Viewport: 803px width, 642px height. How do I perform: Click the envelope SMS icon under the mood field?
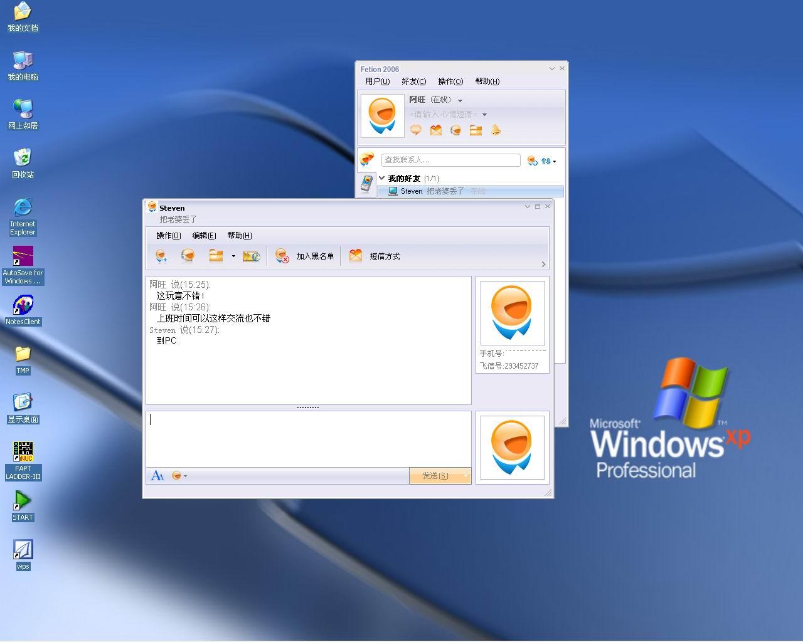click(x=436, y=130)
